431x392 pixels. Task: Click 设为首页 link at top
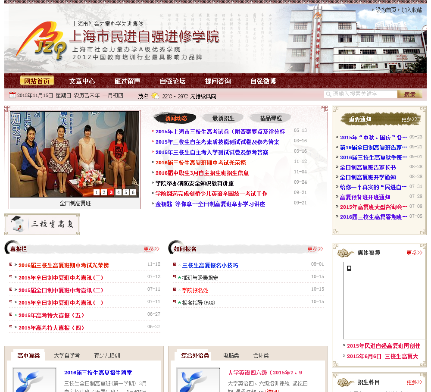point(386,10)
